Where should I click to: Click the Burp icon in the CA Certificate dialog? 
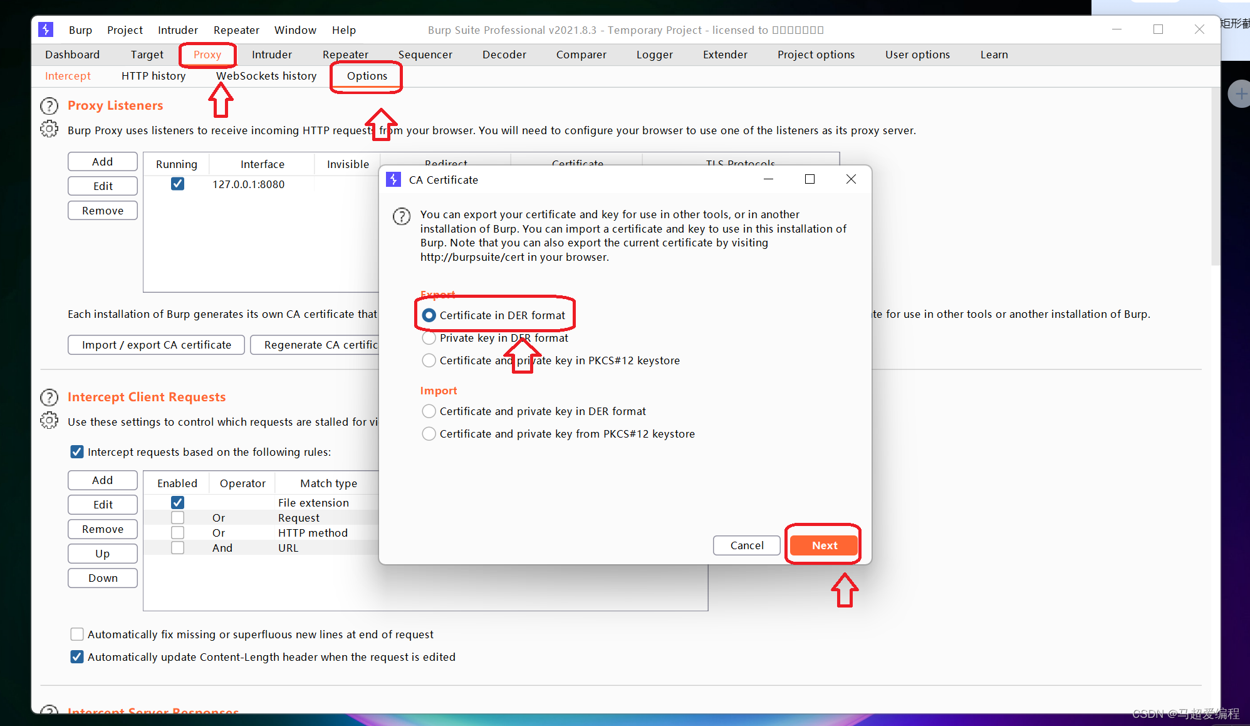click(x=393, y=180)
